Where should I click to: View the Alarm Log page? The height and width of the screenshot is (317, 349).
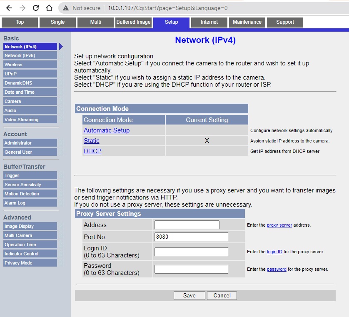30,203
